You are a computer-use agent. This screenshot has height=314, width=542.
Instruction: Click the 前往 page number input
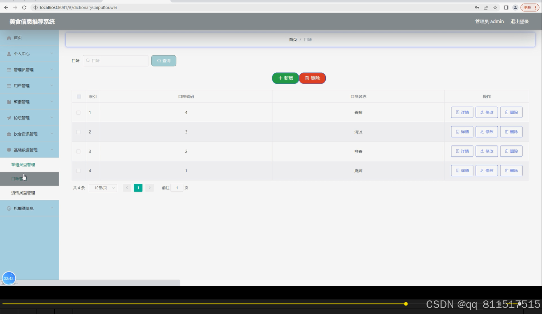(x=177, y=188)
